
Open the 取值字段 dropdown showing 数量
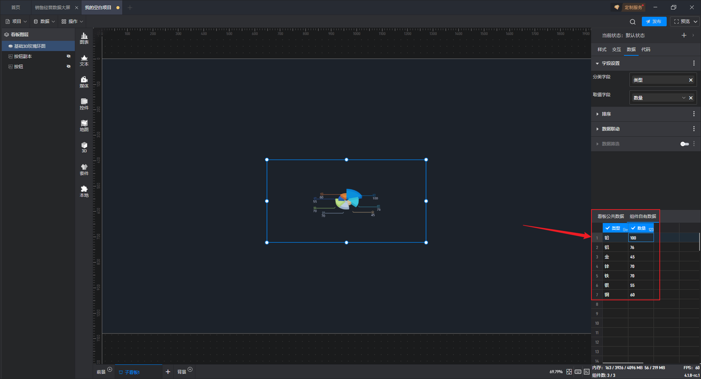coord(683,98)
